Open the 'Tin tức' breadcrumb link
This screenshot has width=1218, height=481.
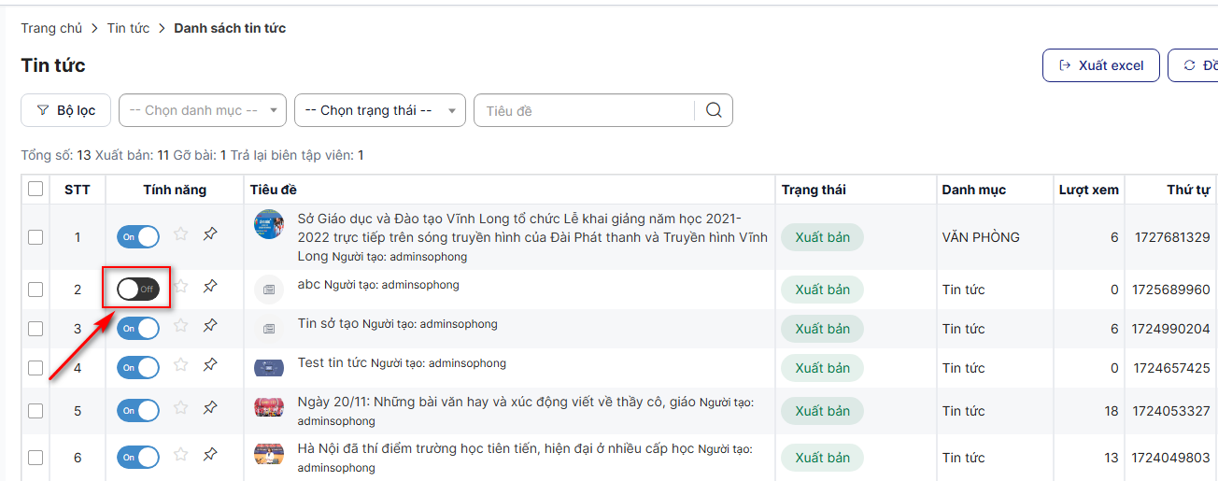click(x=128, y=28)
